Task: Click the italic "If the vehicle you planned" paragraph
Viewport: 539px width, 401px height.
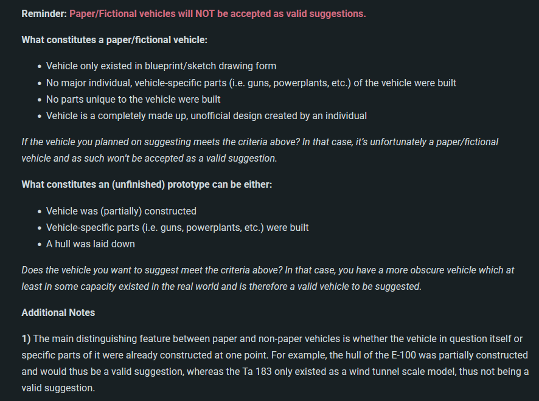Action: pyautogui.click(x=260, y=142)
